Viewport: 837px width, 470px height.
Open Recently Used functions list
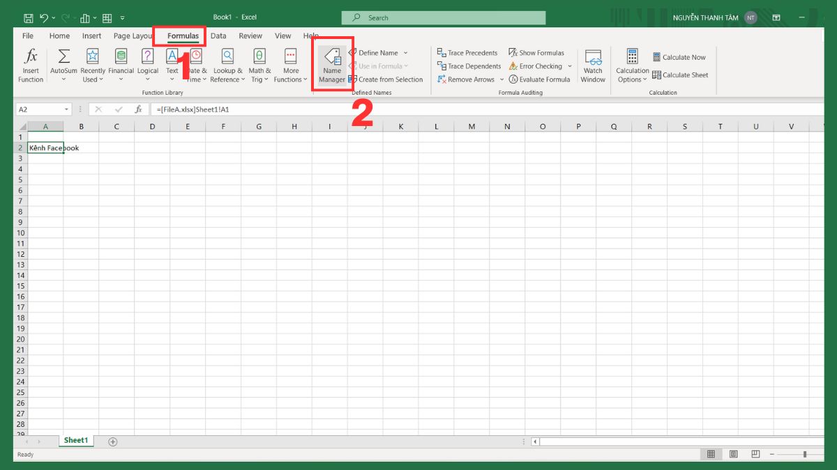(x=92, y=66)
